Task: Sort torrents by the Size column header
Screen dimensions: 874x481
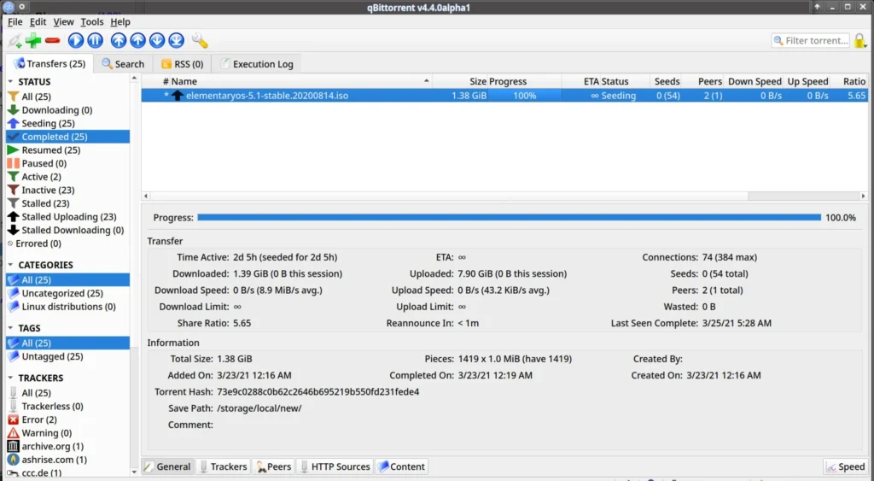Action: click(460, 81)
